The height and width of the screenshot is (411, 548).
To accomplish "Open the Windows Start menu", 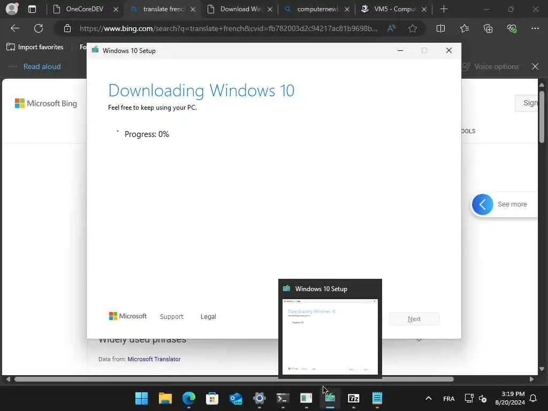I will (x=141, y=398).
